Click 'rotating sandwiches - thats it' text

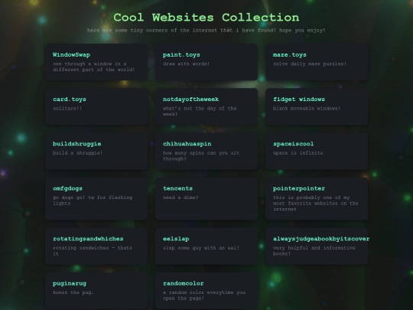coord(93,251)
